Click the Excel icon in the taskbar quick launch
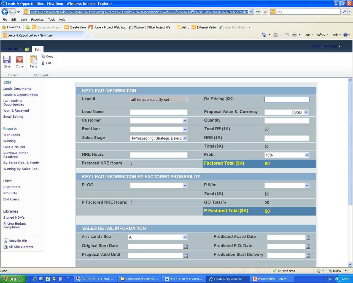Viewport: 353px width, 283px height. tap(47, 279)
